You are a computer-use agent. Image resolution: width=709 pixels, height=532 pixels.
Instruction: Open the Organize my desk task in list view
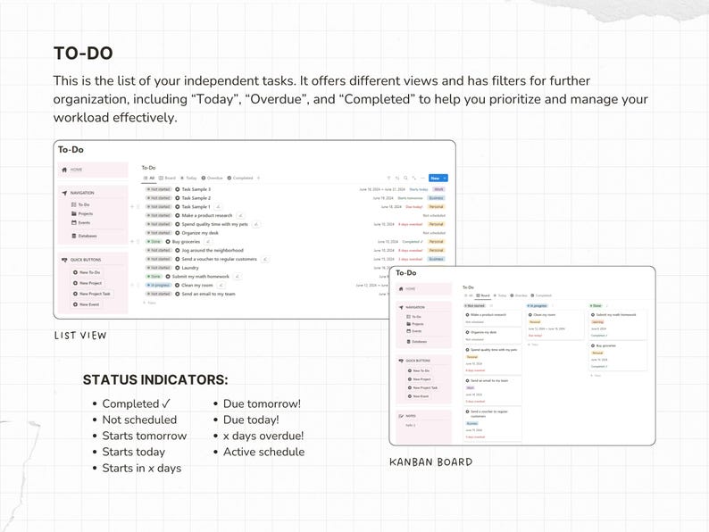[x=200, y=233]
